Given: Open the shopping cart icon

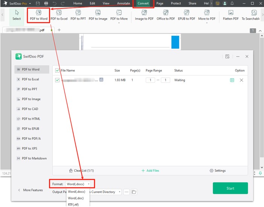Looking at the screenshot, I should coord(218,3).
